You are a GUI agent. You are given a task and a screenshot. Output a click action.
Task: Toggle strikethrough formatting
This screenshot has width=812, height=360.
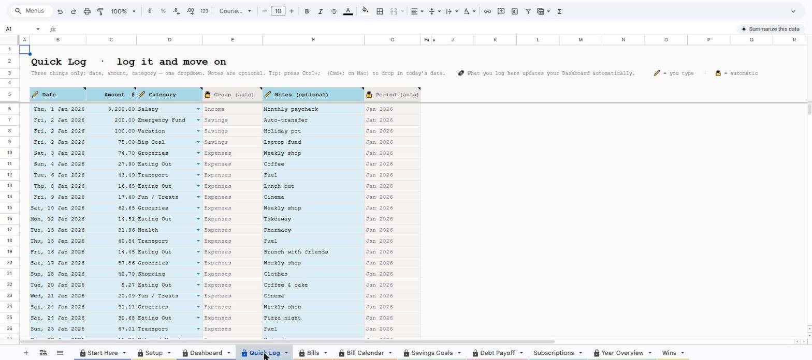click(x=334, y=11)
